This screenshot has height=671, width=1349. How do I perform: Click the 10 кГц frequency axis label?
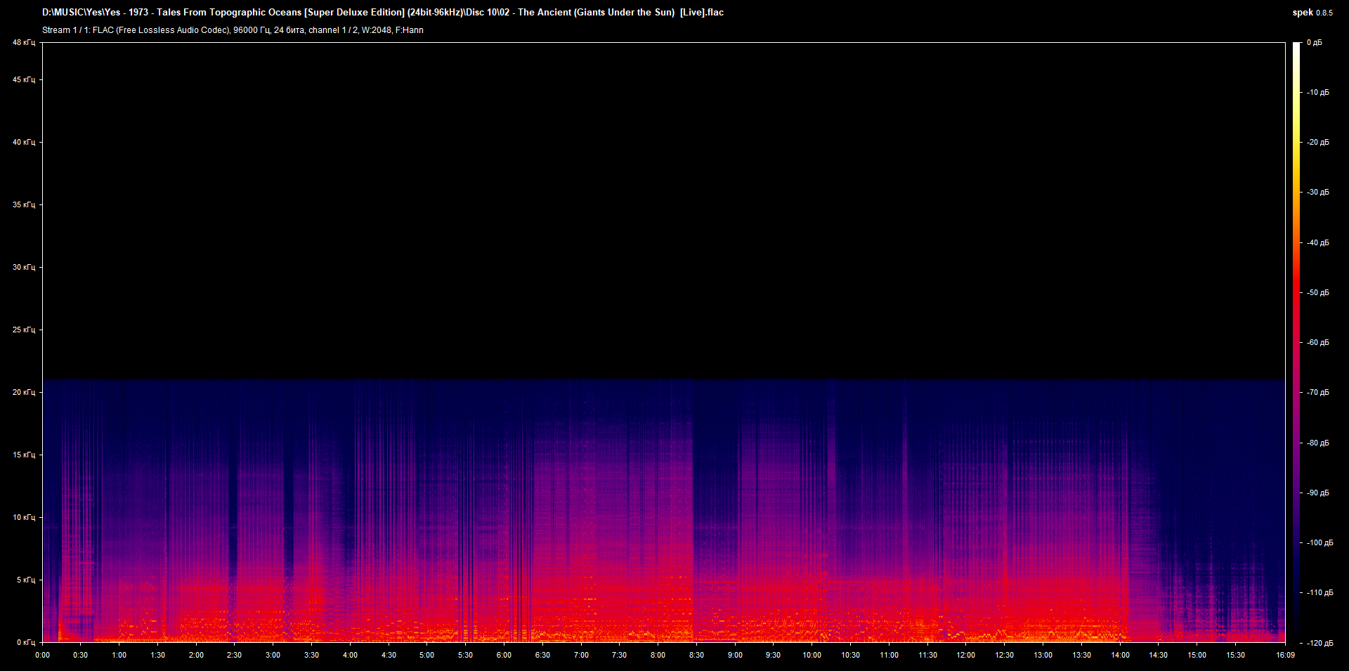24,517
